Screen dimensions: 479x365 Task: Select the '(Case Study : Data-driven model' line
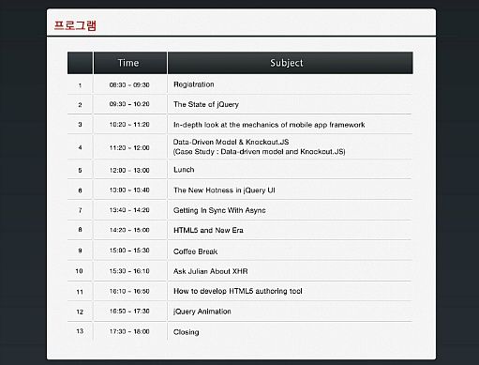coord(260,152)
